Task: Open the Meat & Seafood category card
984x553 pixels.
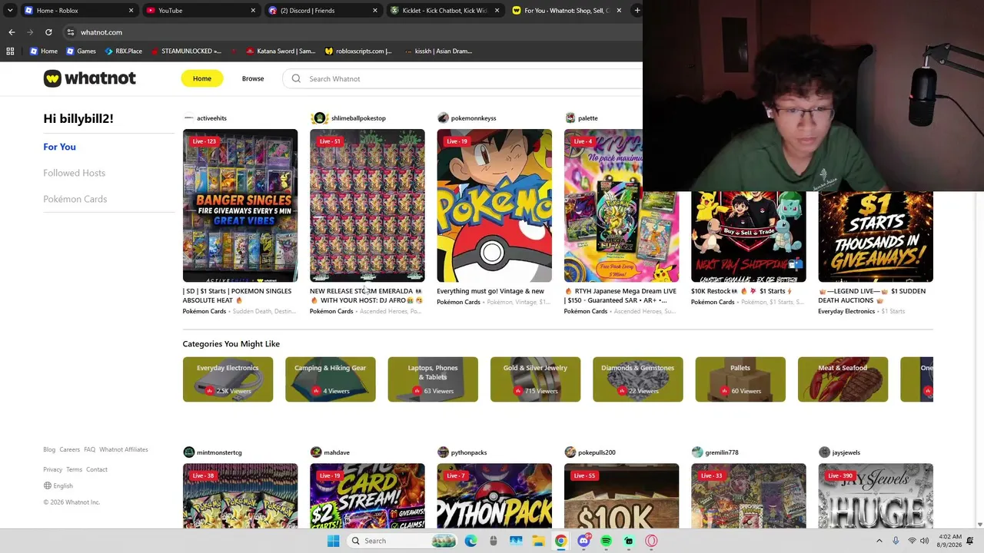Action: (843, 379)
